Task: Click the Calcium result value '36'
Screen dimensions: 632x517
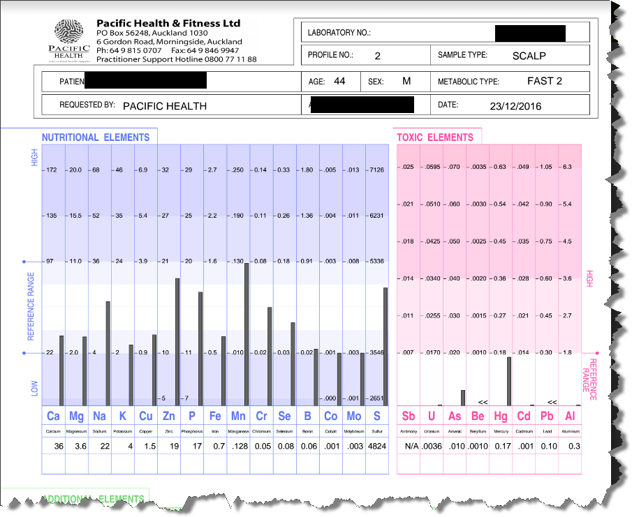Action: pos(59,446)
